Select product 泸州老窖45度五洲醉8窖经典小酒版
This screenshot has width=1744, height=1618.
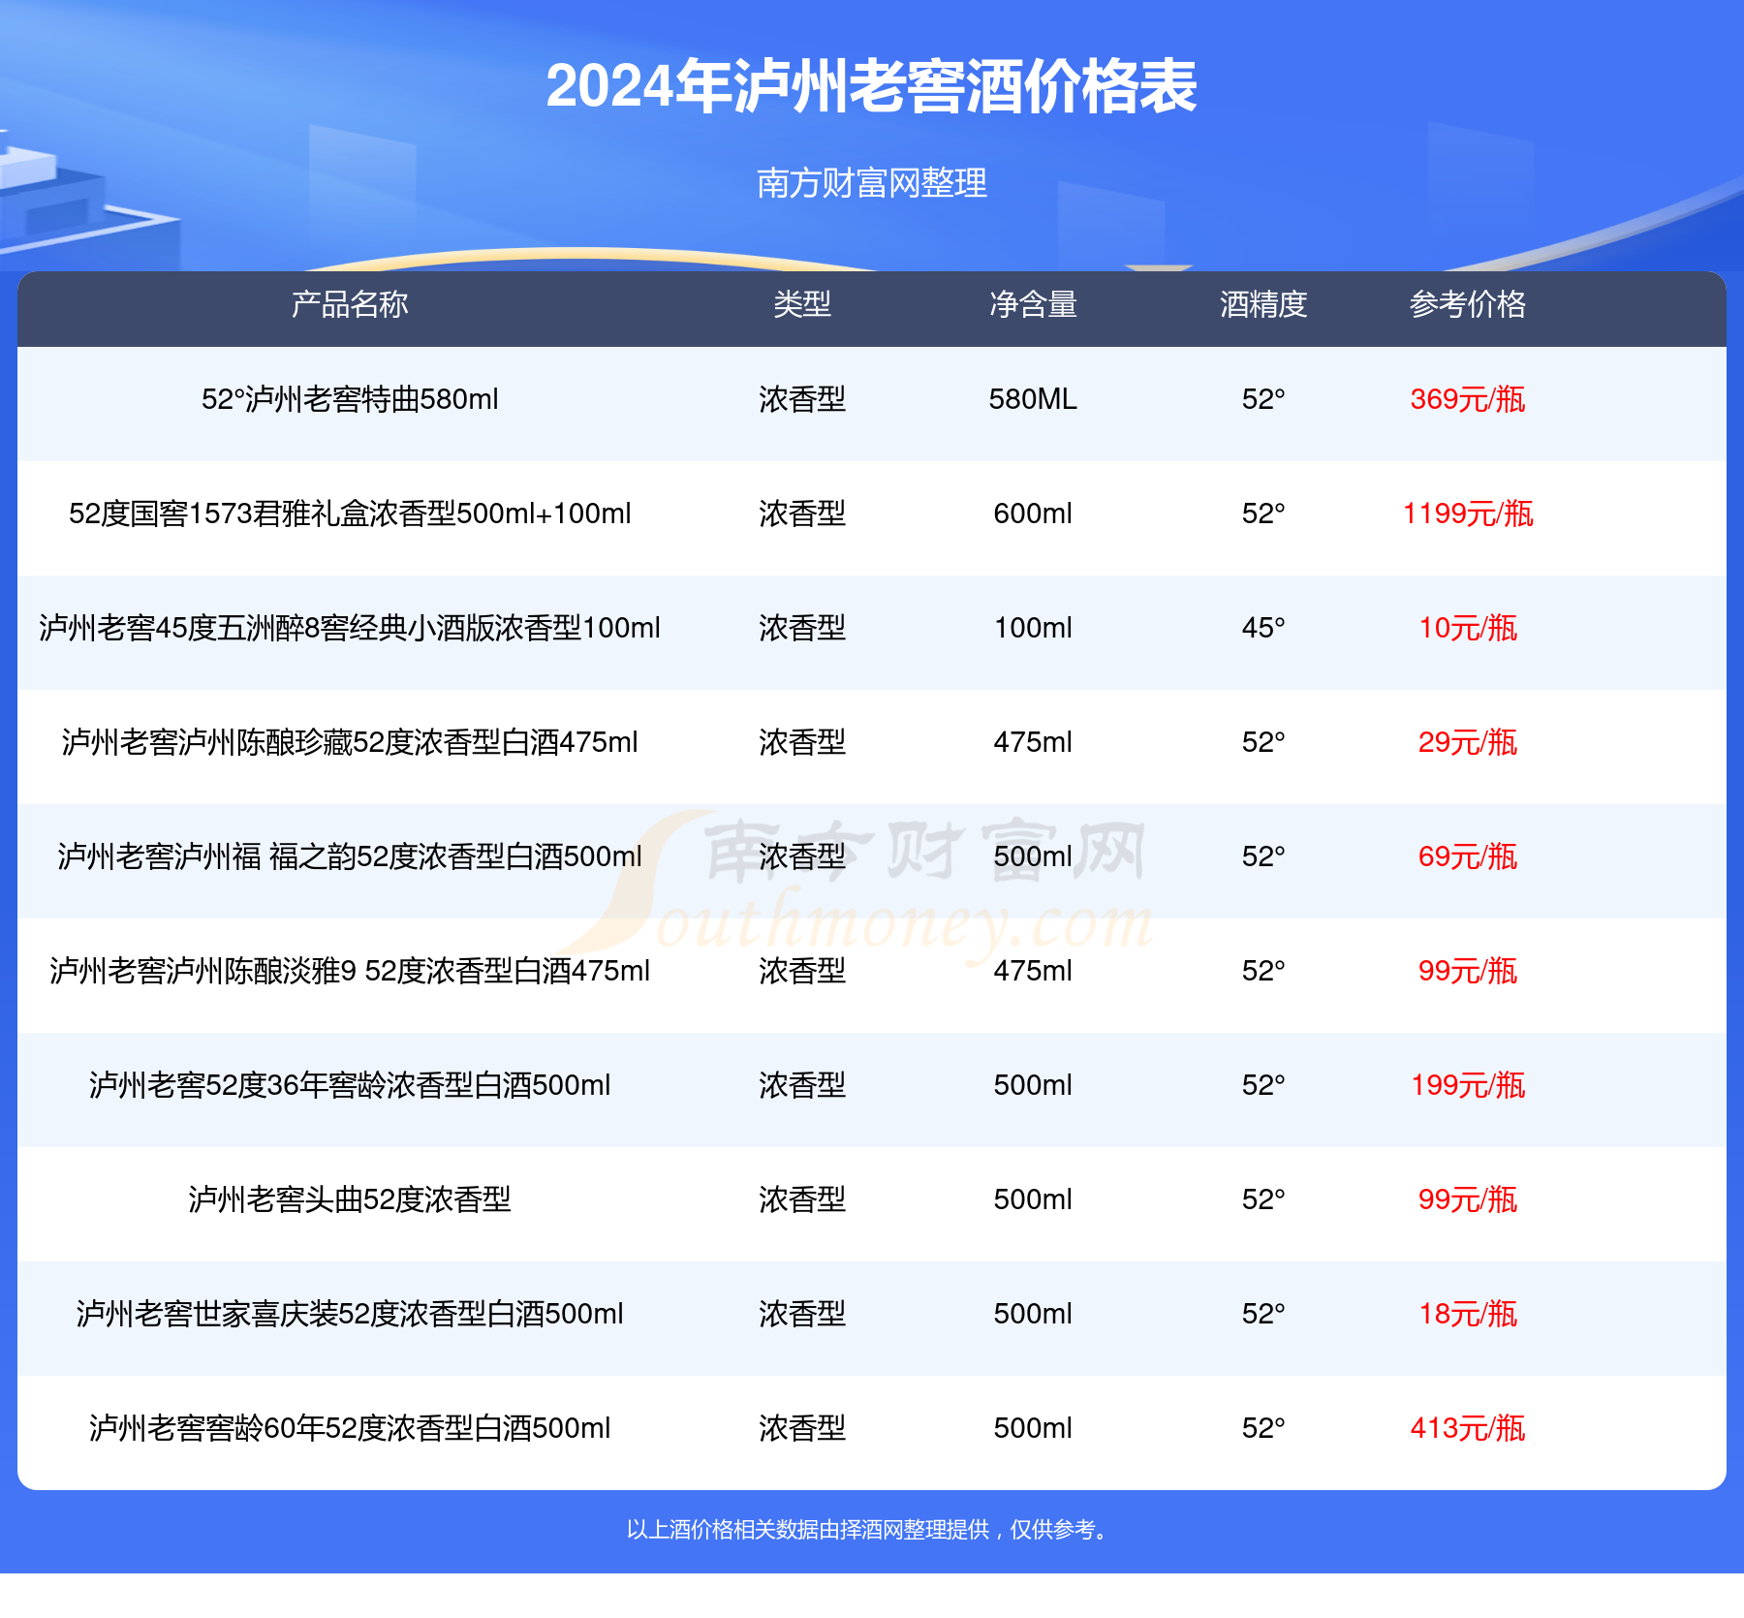[350, 628]
